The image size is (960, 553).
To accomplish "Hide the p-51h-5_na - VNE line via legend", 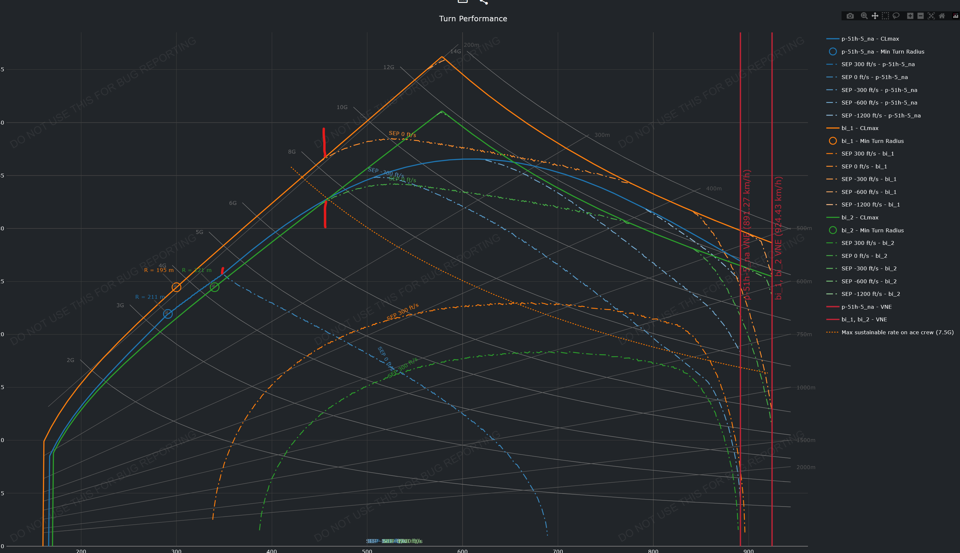I will tap(866, 307).
